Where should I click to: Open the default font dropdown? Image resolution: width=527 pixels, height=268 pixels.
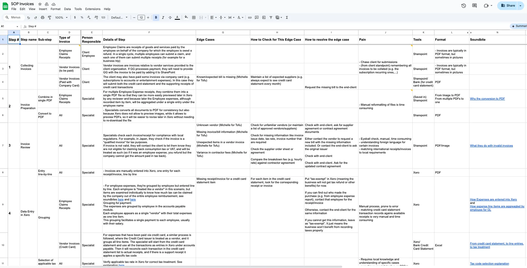[119, 18]
